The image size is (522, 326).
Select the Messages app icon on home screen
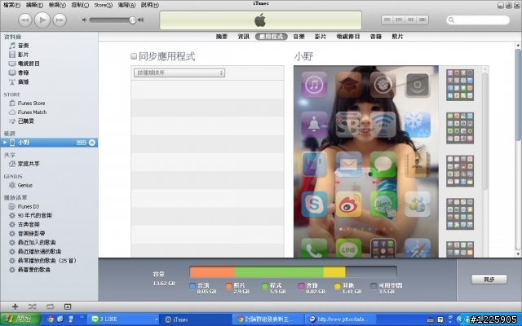[x=383, y=165]
